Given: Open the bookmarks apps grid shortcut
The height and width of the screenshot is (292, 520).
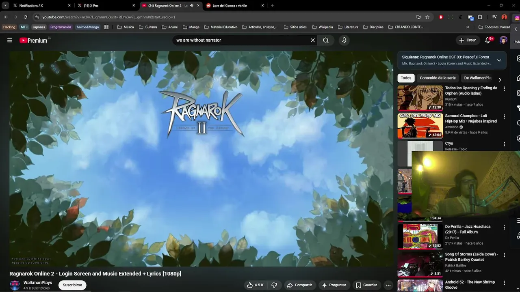Looking at the screenshot, I should click(x=106, y=27).
